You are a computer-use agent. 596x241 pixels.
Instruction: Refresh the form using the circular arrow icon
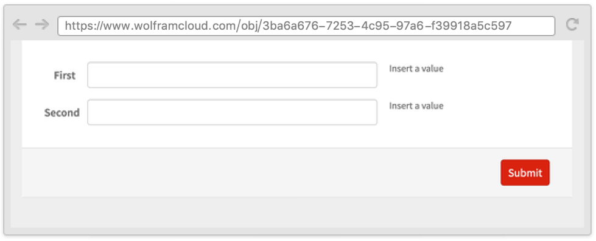click(x=572, y=25)
